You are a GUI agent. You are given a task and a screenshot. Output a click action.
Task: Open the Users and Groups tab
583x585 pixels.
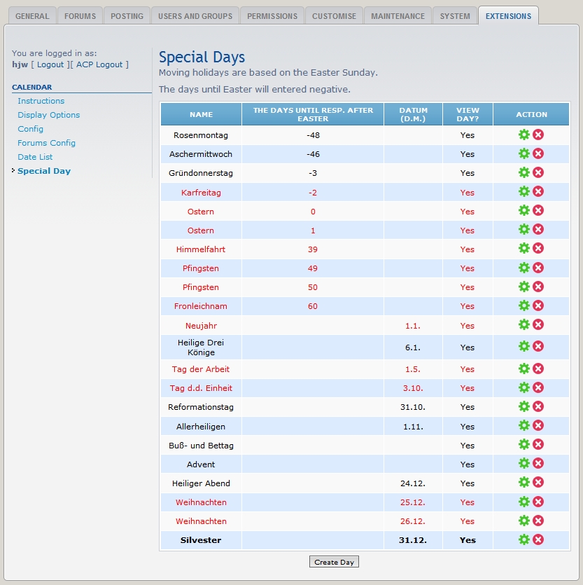click(195, 16)
